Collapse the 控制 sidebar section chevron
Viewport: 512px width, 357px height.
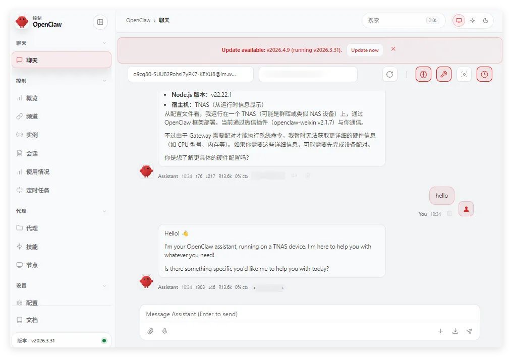(x=104, y=81)
